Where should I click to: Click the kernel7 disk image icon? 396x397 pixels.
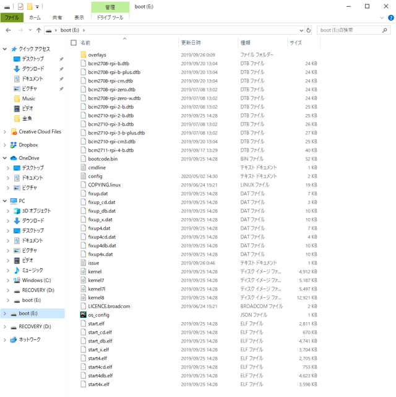point(83,280)
